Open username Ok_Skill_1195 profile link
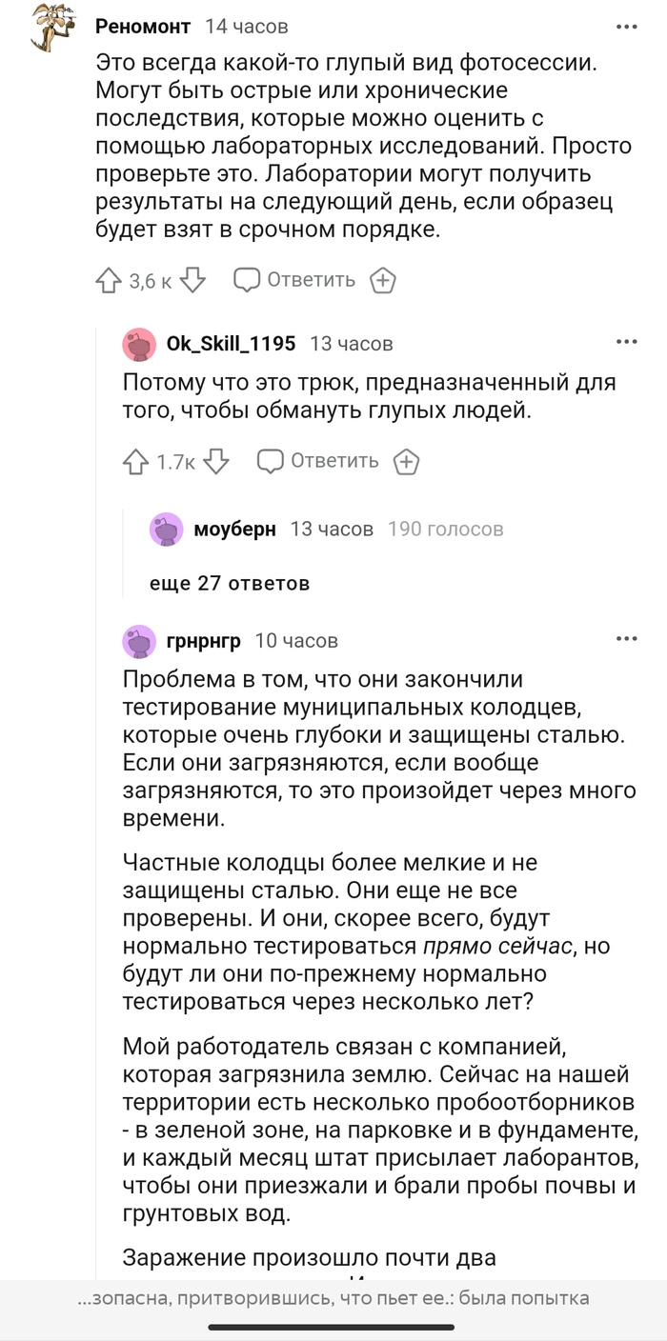This screenshot has width=667, height=1341. 231,344
